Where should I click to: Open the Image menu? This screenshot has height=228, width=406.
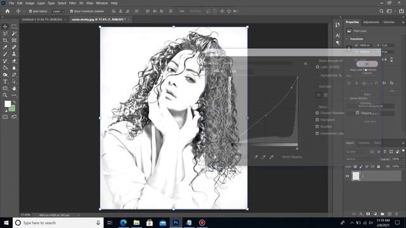(30, 3)
